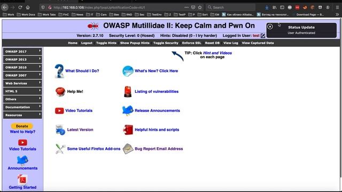Click the page vertical scrollbar
This screenshot has width=342, height=192.
[x=341, y=98]
